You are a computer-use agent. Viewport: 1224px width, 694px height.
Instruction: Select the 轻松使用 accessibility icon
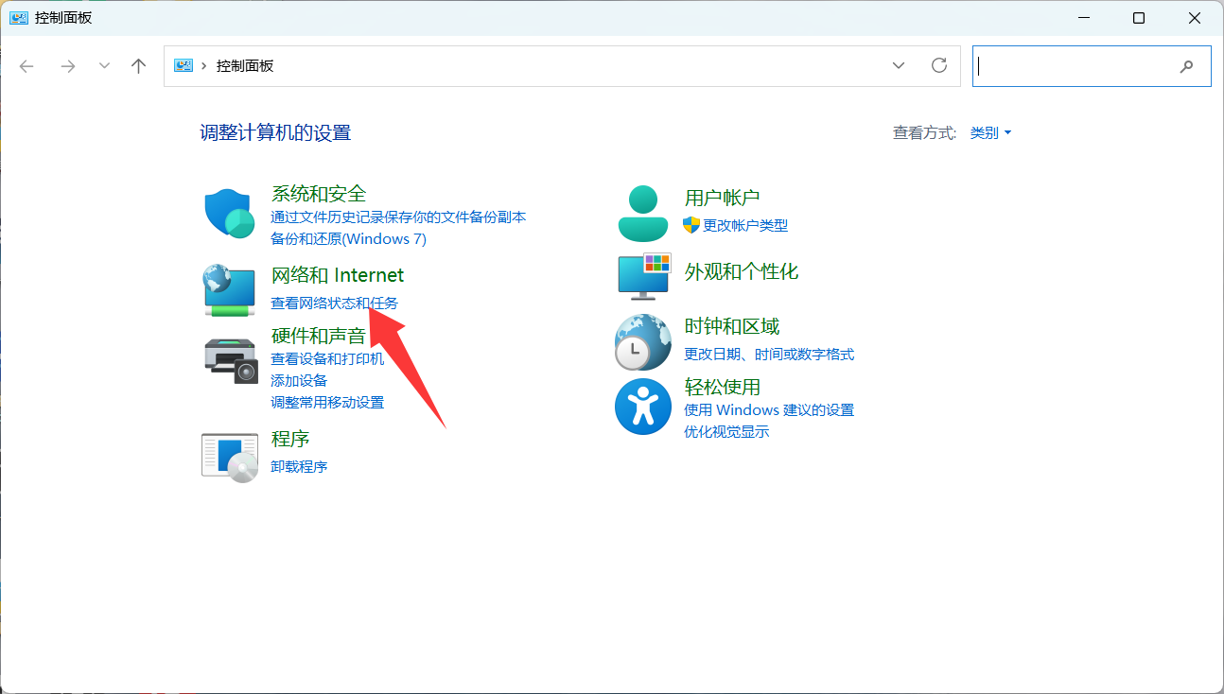point(642,407)
